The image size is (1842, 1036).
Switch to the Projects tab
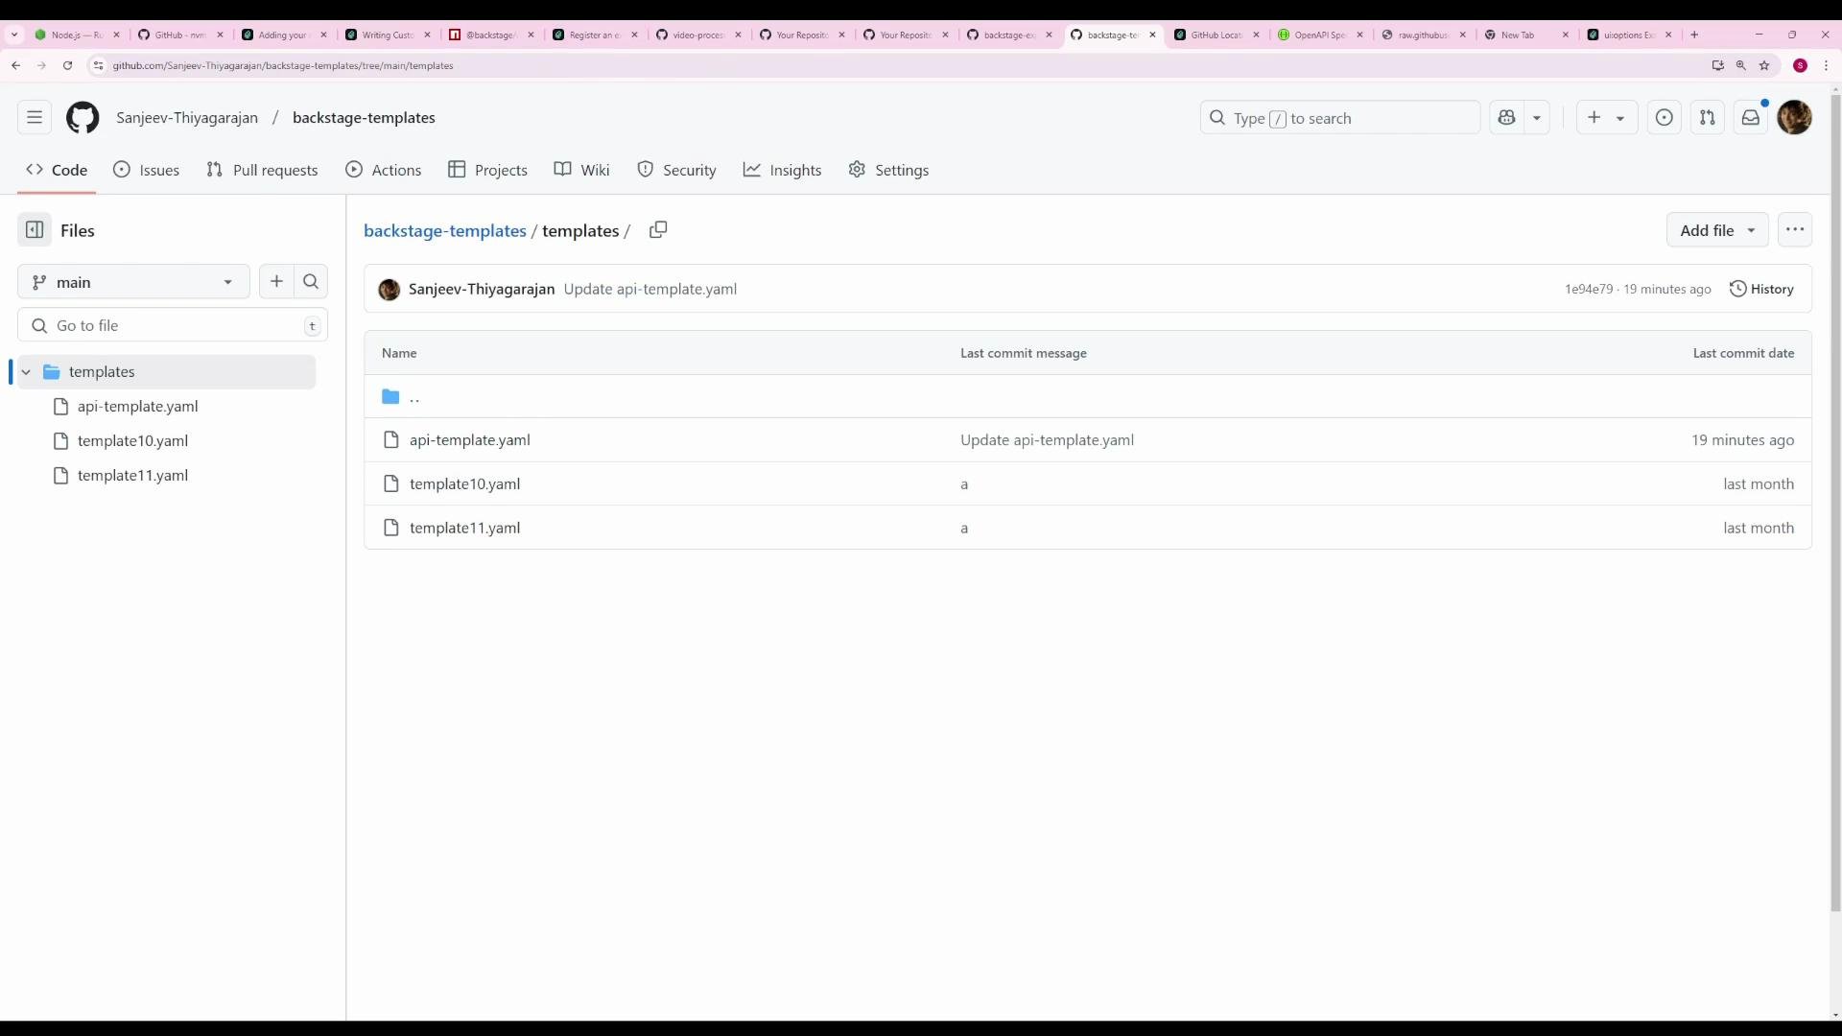pos(487,170)
